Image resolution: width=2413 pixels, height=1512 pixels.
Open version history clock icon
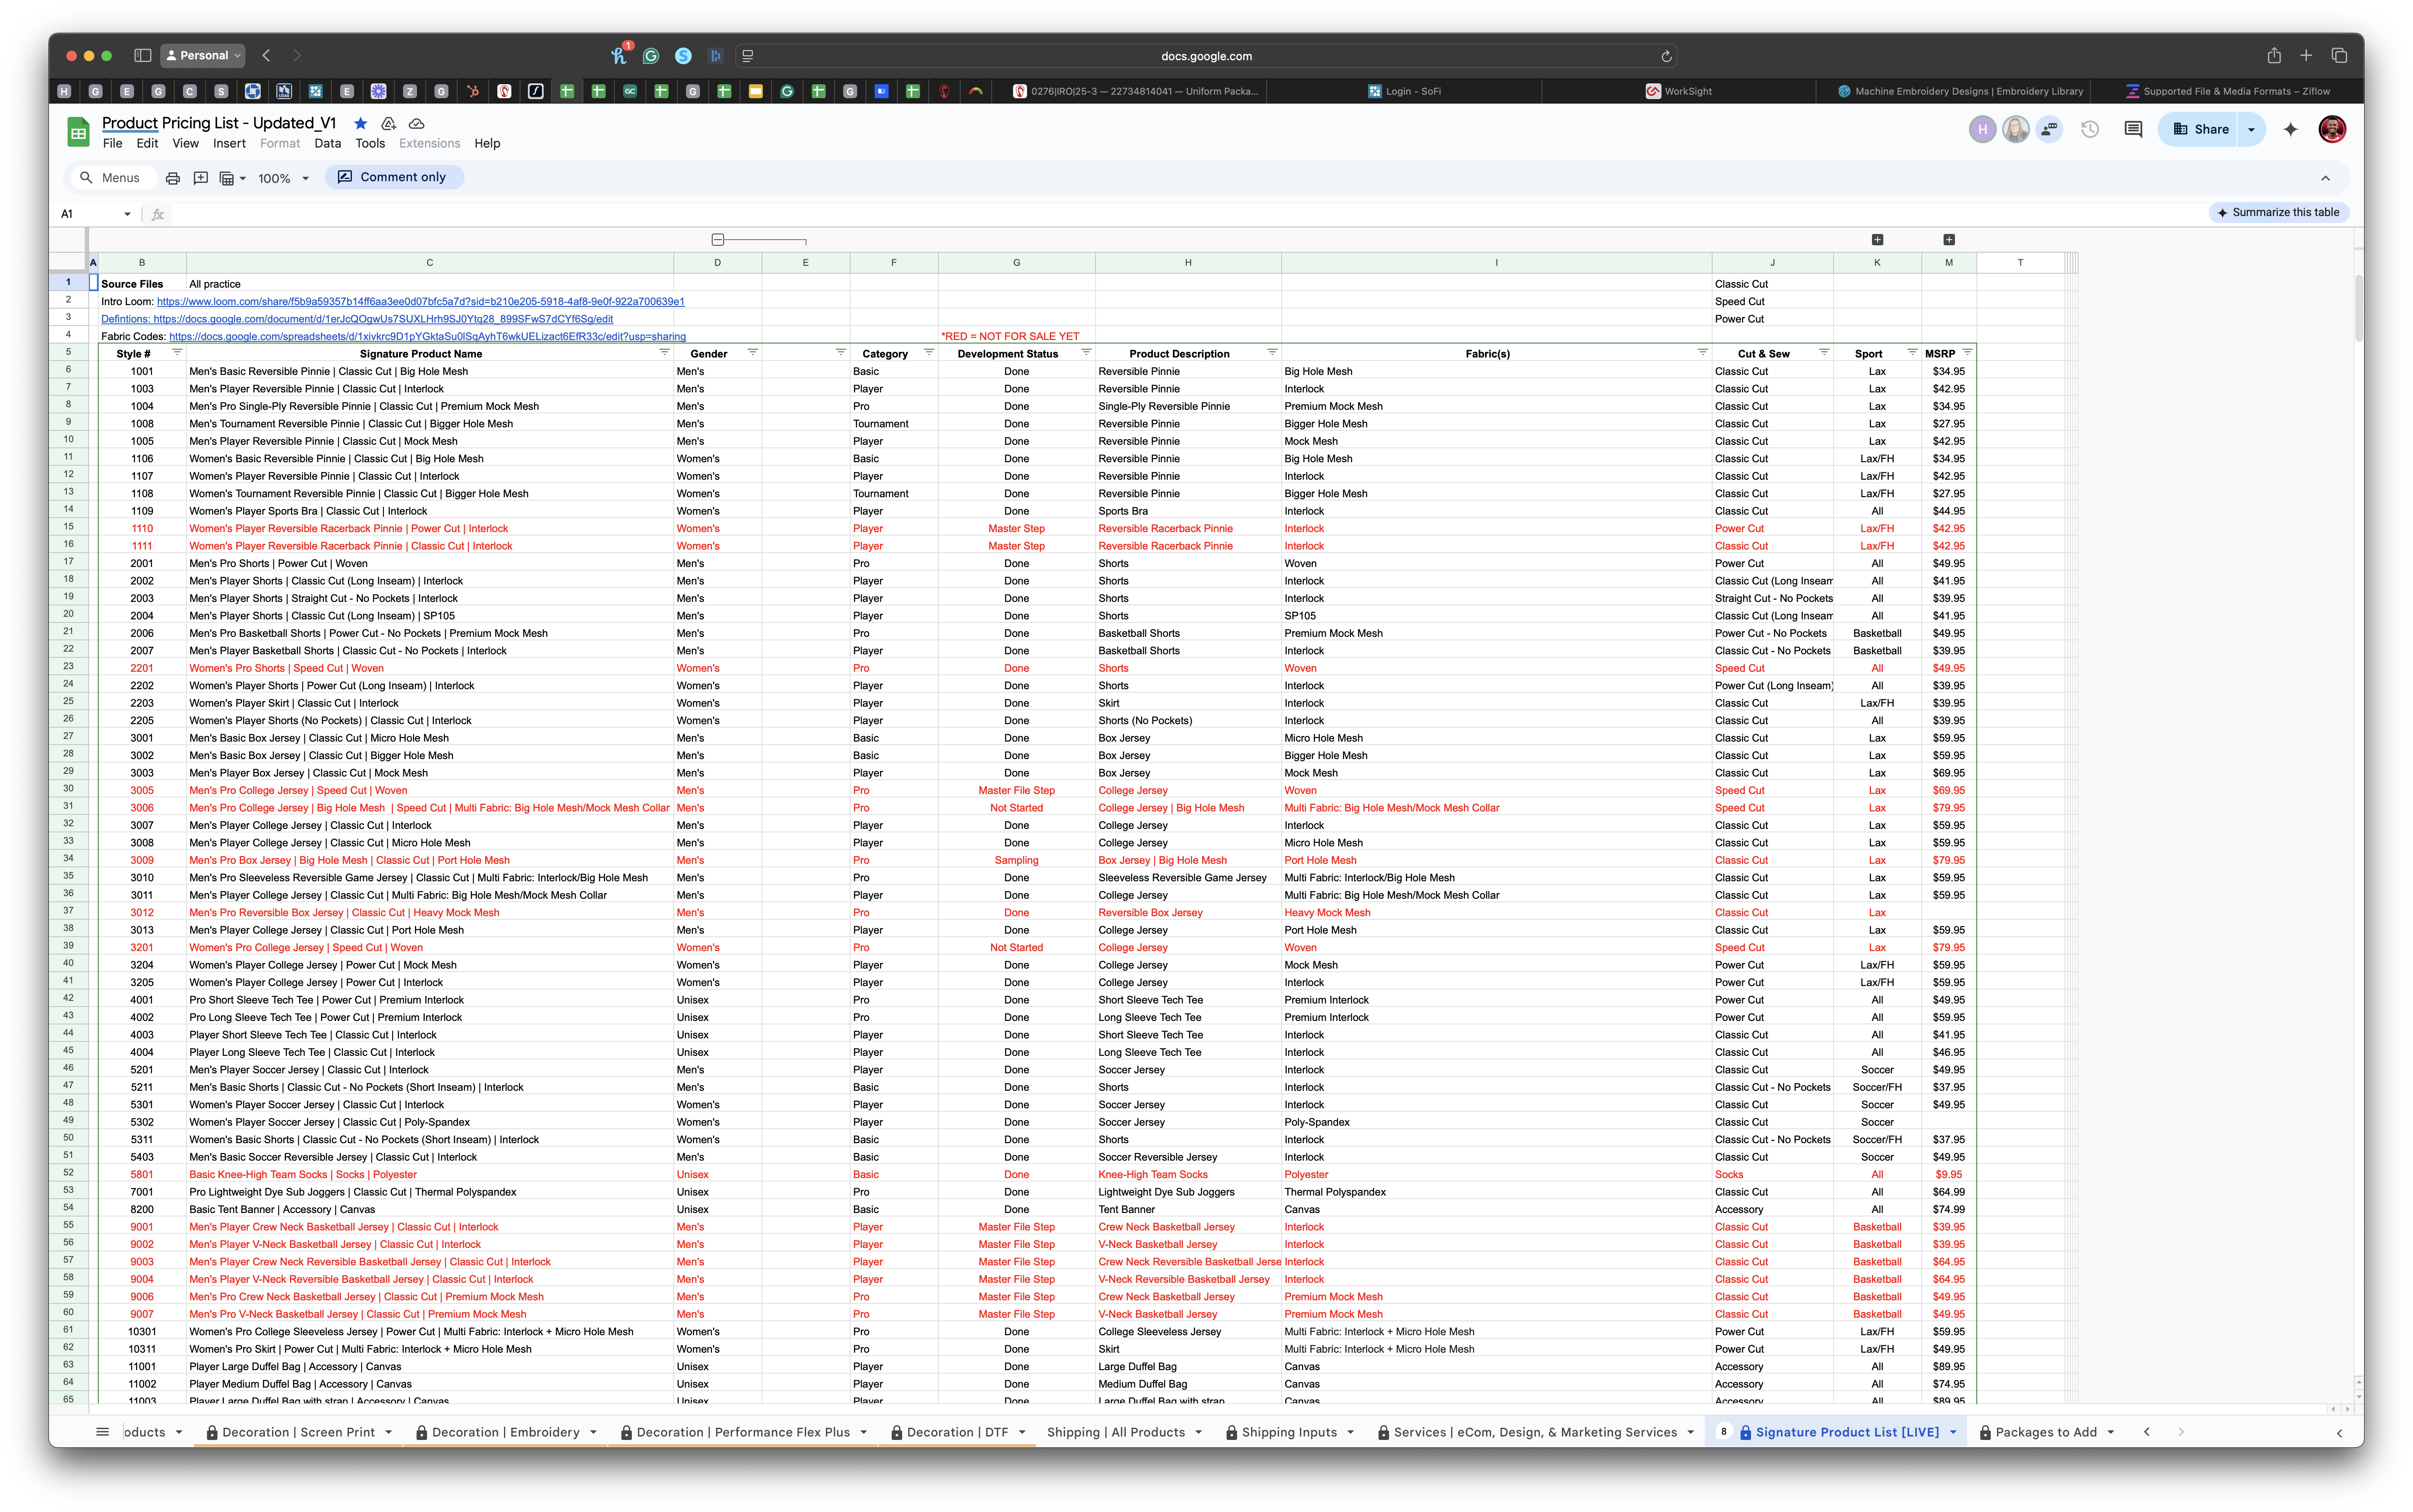2090,129
